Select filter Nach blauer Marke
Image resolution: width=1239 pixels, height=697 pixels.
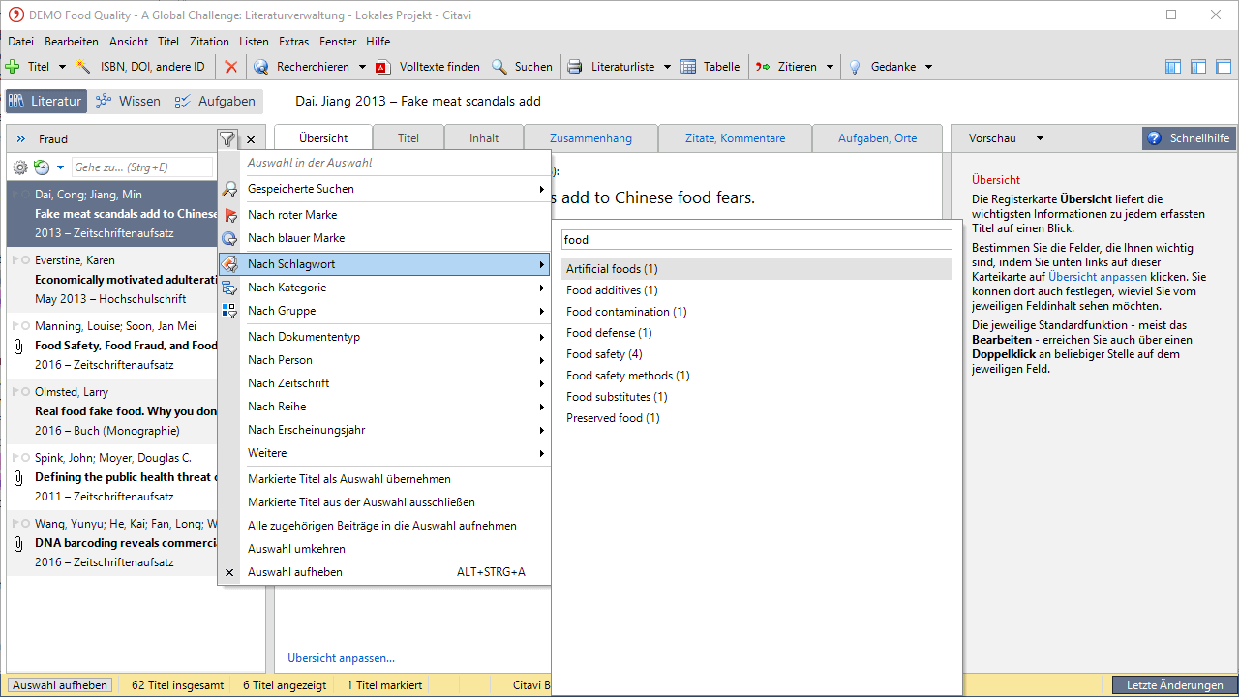tap(296, 238)
